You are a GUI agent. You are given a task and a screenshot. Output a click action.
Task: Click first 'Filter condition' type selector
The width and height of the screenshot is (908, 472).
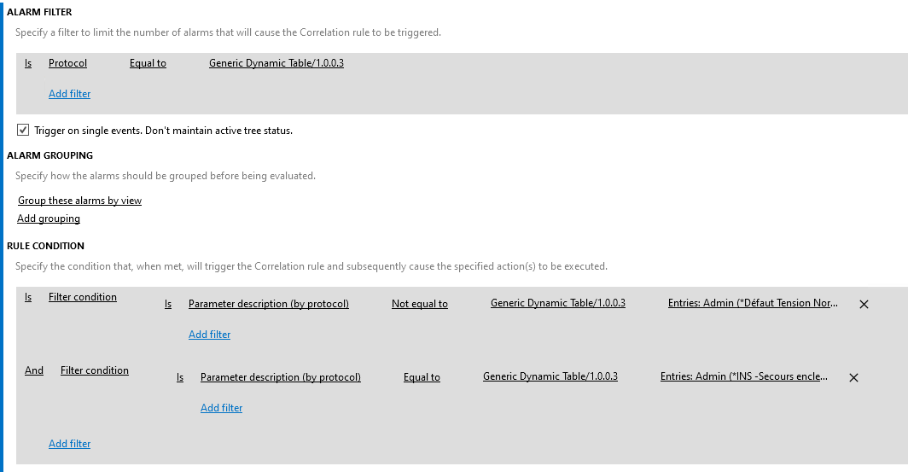pos(83,297)
